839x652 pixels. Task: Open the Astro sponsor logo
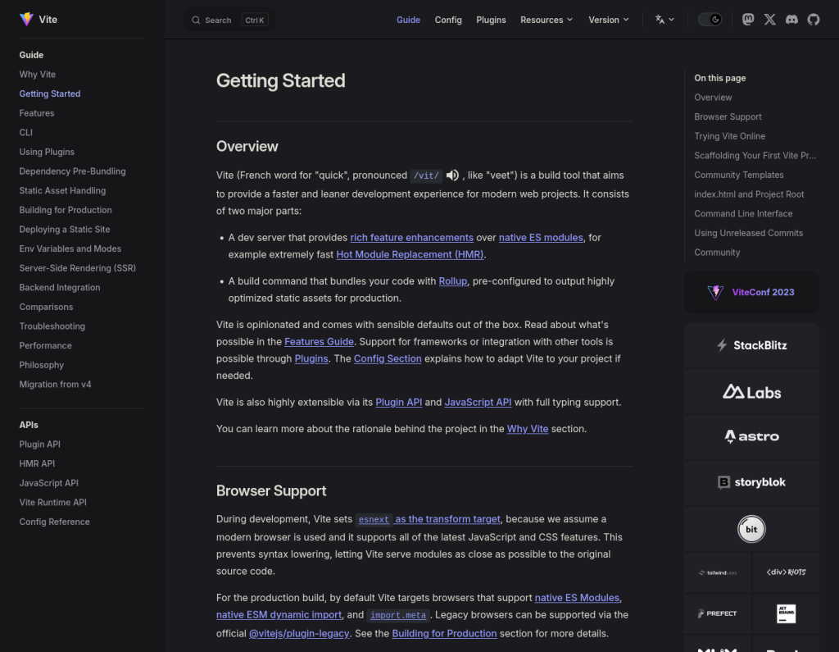point(752,436)
